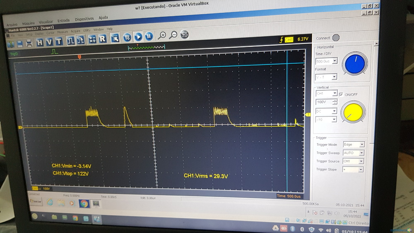Click the CH1:Vrms = 29.3V measurement
Image resolution: width=414 pixels, height=233 pixels.
pos(206,176)
